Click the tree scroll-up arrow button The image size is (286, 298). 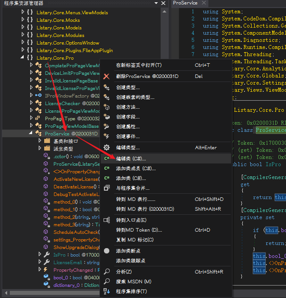tap(164, 12)
